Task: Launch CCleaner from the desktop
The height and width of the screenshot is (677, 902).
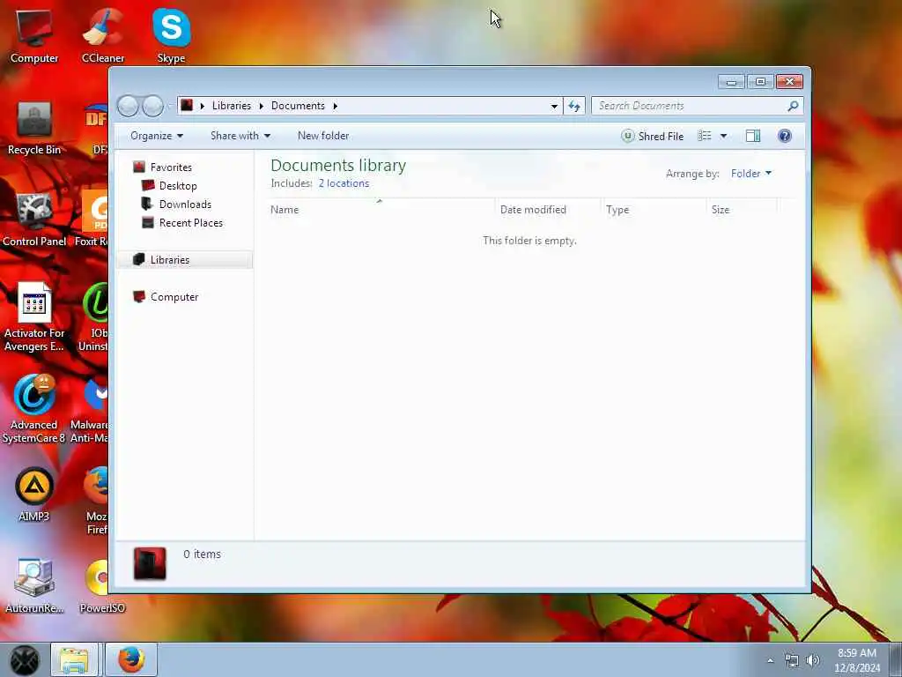Action: click(x=102, y=36)
